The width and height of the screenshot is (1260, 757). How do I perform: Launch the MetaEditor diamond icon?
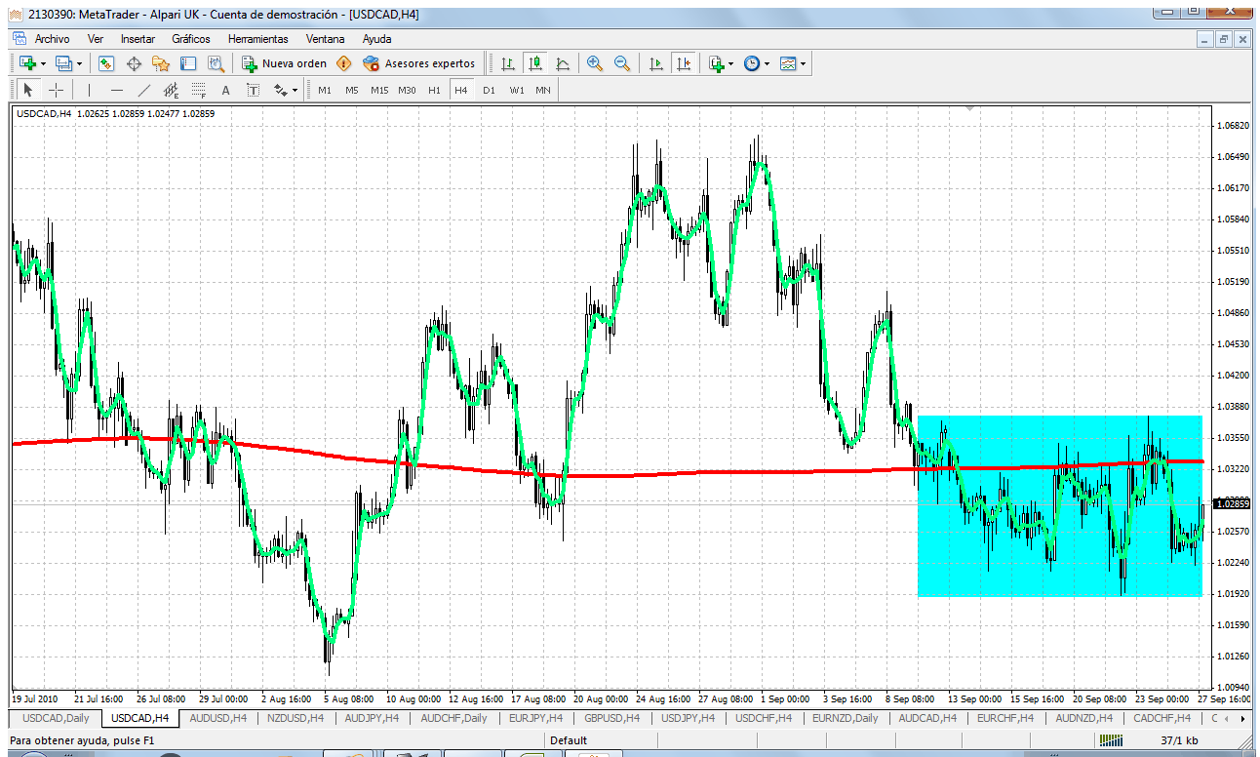click(x=343, y=63)
